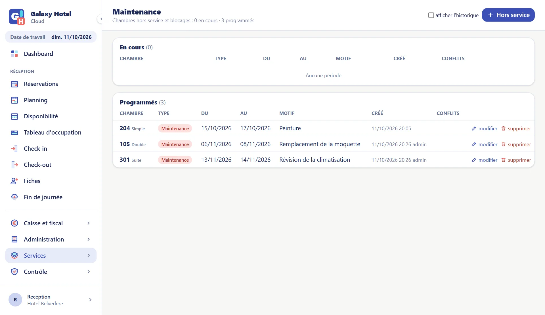The image size is (545, 315).
Task: Click the Réservations calendar icon
Action: (x=14, y=84)
